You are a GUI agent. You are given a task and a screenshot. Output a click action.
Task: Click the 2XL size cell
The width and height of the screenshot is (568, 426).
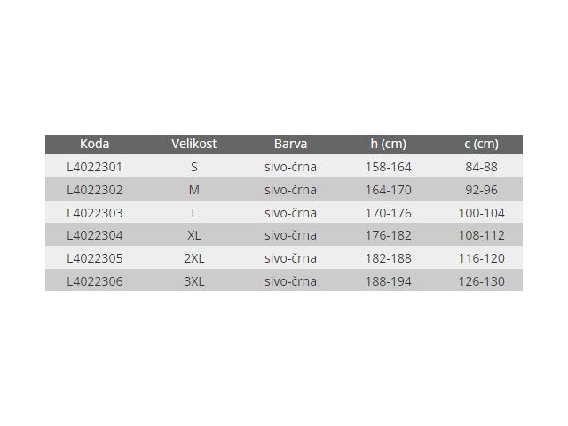pyautogui.click(x=194, y=259)
